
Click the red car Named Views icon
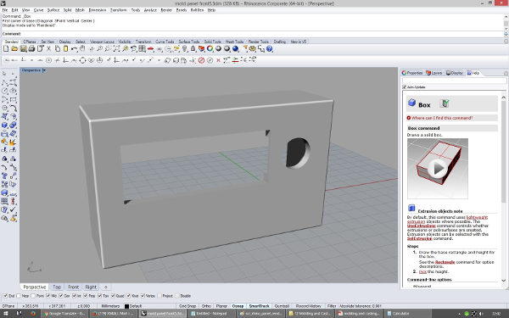[150, 49]
